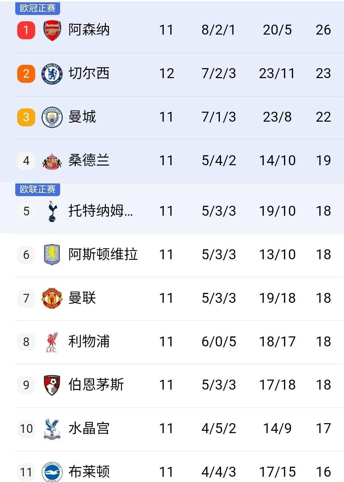Open the Bournemouth club crest
Screen dimensions: 344x482
[52, 385]
